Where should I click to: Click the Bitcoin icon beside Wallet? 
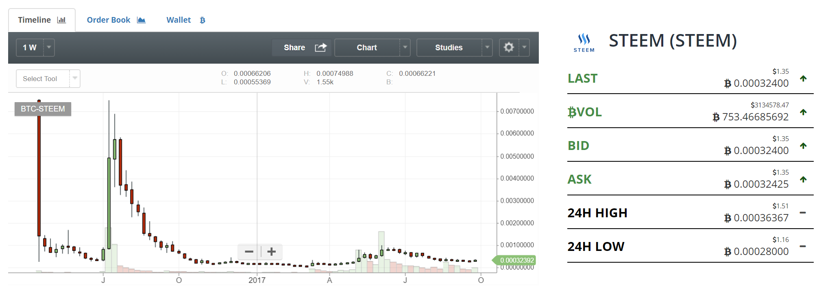tap(202, 20)
